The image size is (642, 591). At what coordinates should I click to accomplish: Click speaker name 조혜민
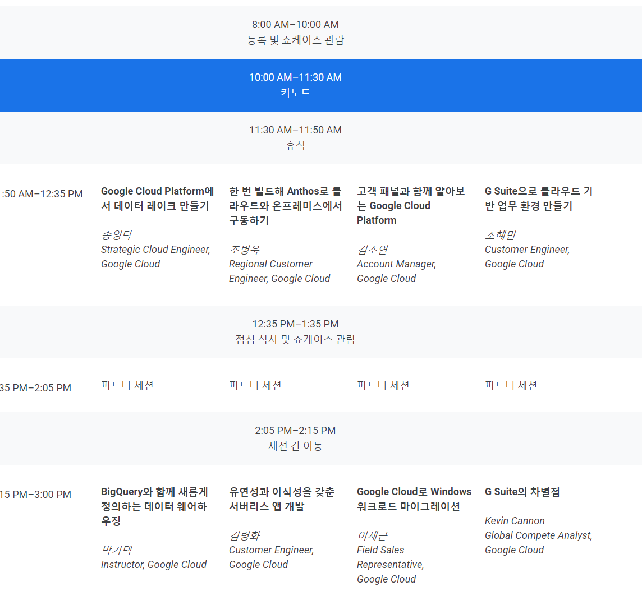[x=500, y=235]
